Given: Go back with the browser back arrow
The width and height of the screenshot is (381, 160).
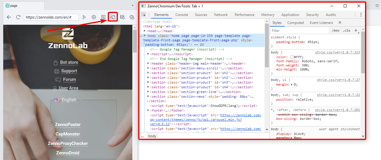Looking at the screenshot, I should [9, 17].
